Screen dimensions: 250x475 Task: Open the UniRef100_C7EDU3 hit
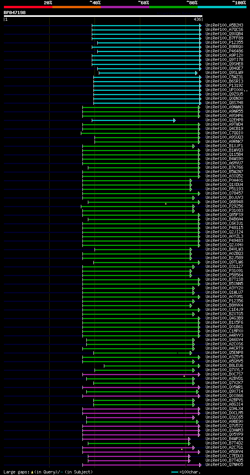click(224, 456)
